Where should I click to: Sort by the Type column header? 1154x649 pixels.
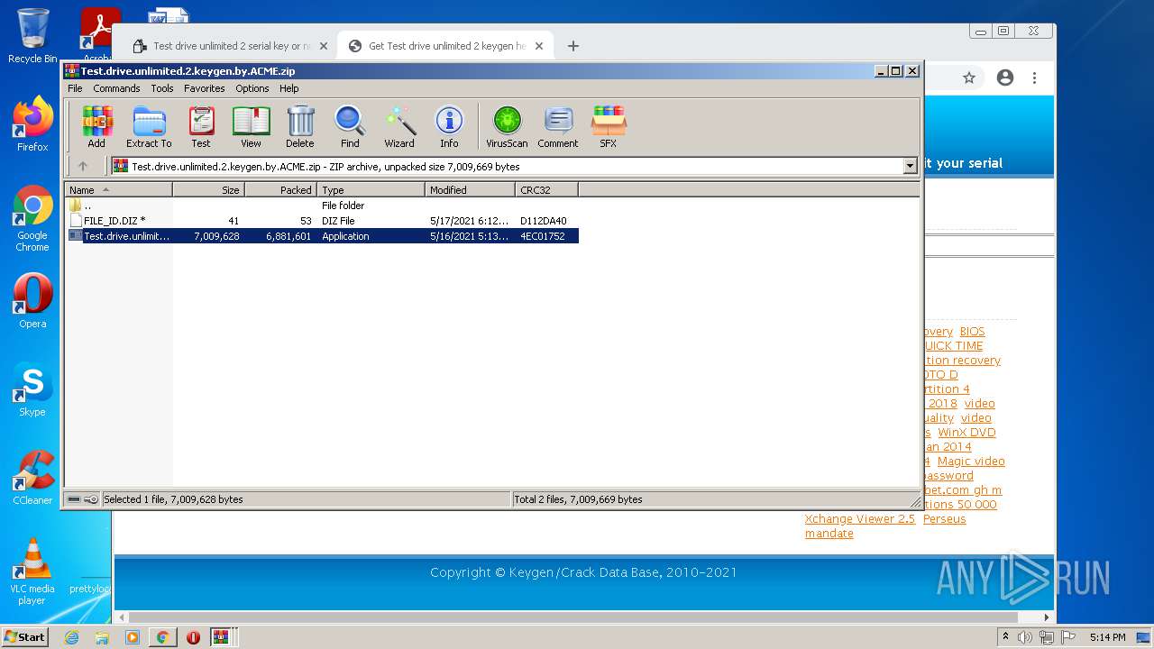coord(371,189)
